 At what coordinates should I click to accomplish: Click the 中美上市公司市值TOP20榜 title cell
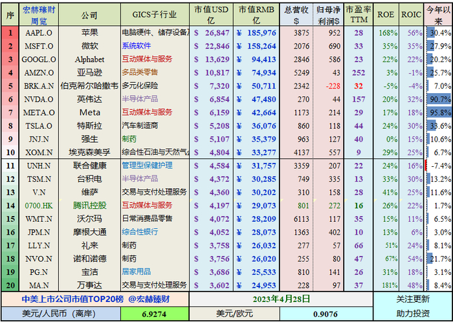coord(95,299)
